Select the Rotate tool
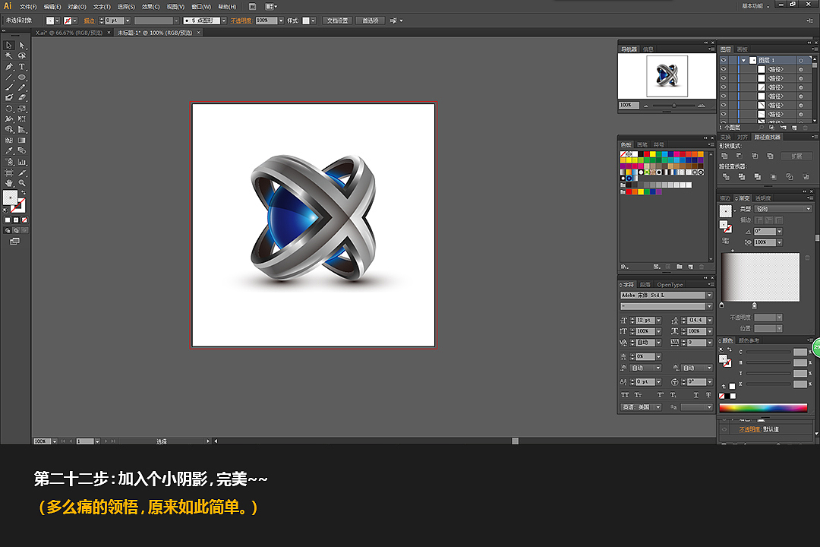 [9, 109]
